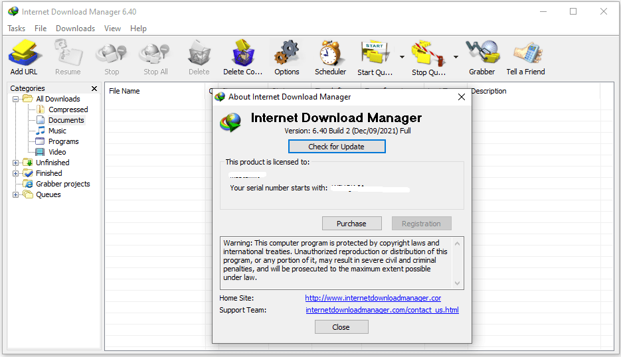Open the Scheduler clock icon
Image resolution: width=621 pixels, height=357 pixels.
[x=331, y=52]
